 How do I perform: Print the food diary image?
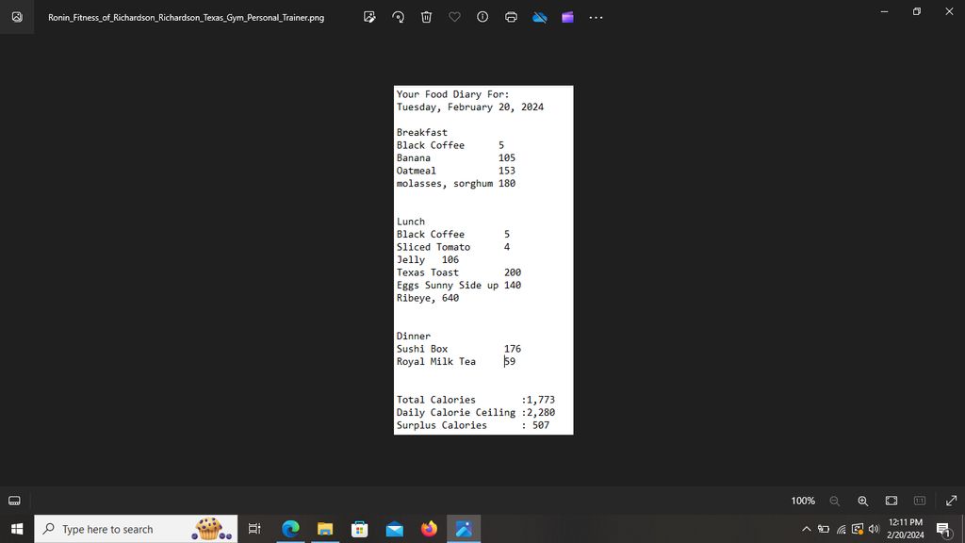[x=511, y=17]
